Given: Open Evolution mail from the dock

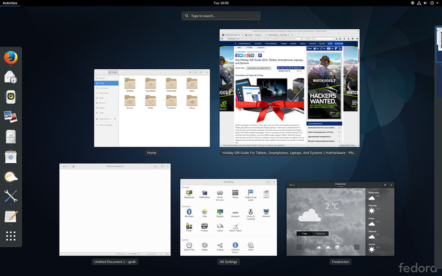Looking at the screenshot, I should click(11, 77).
